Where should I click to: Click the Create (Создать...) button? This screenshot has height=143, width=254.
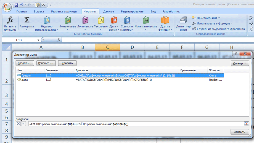pos(24,63)
